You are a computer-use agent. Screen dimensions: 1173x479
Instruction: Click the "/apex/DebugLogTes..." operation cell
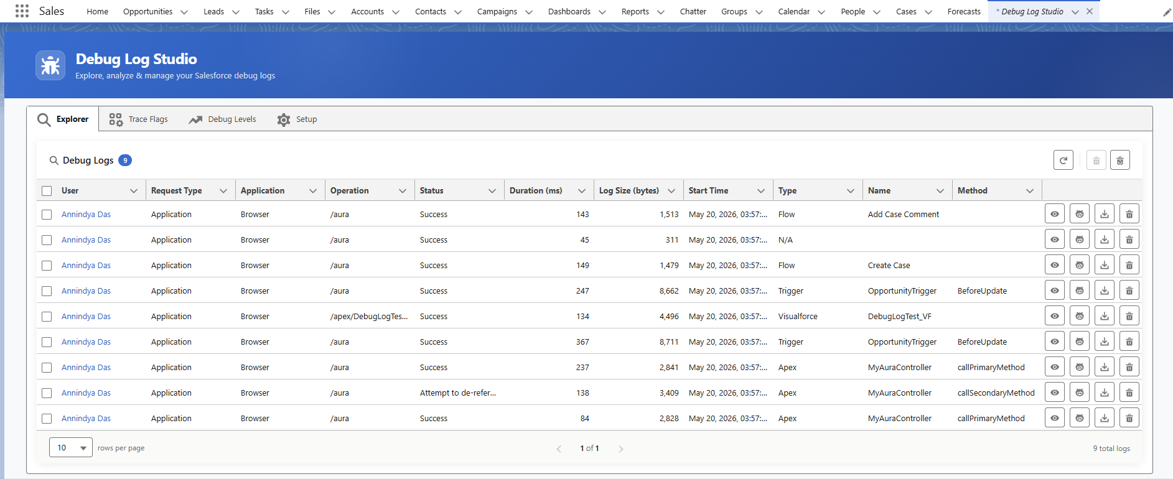pos(369,316)
